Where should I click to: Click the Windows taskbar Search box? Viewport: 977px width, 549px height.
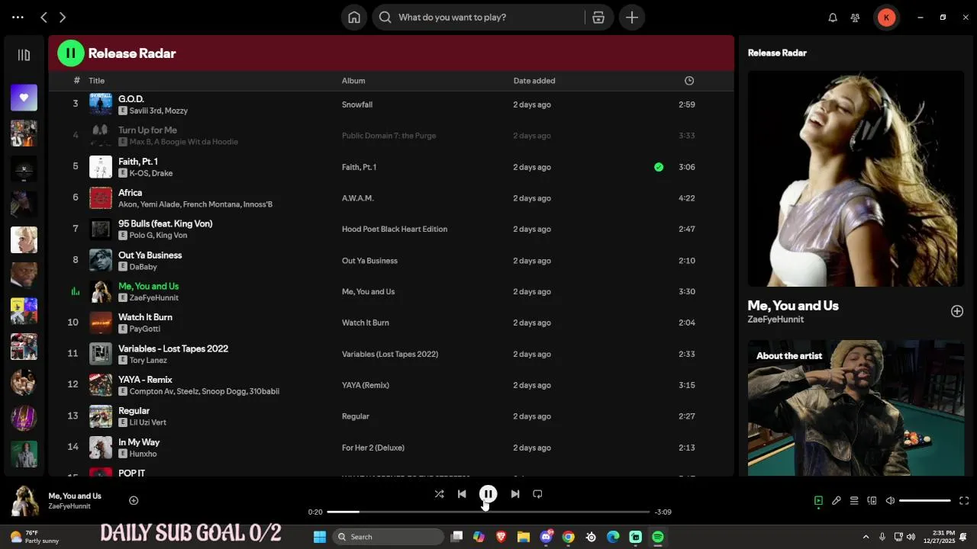point(389,537)
